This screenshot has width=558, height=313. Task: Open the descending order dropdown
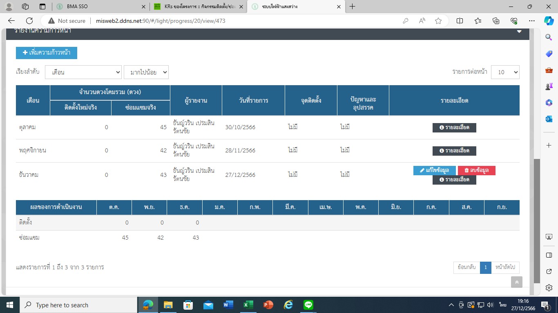[x=146, y=72]
